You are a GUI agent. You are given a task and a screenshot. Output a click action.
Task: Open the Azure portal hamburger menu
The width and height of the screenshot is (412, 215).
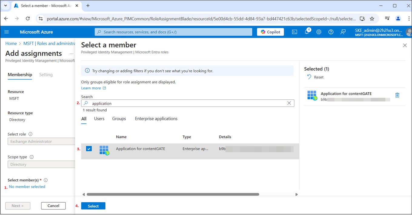[x=7, y=32]
